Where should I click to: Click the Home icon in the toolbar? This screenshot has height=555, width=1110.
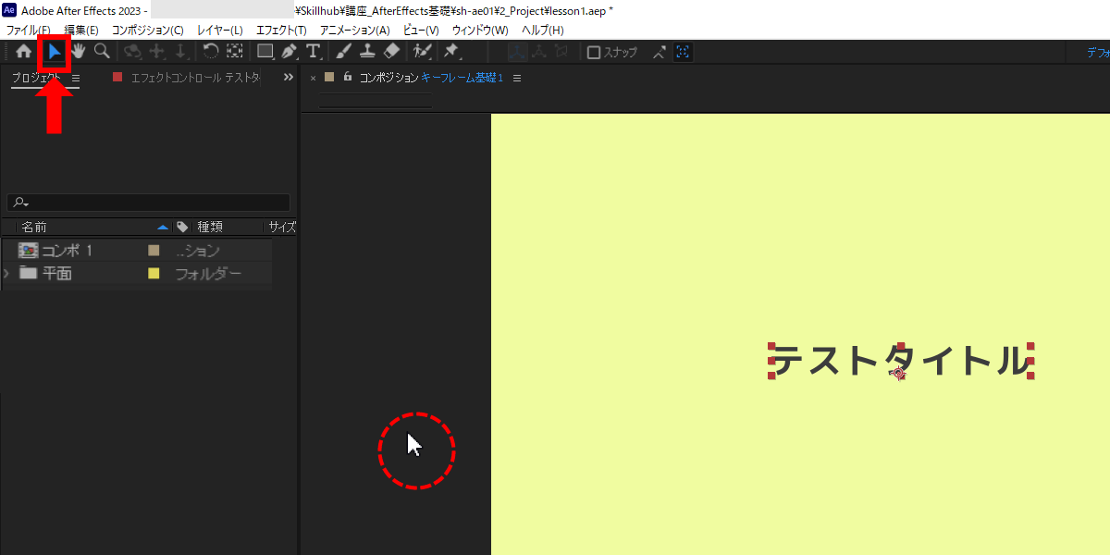pos(24,52)
